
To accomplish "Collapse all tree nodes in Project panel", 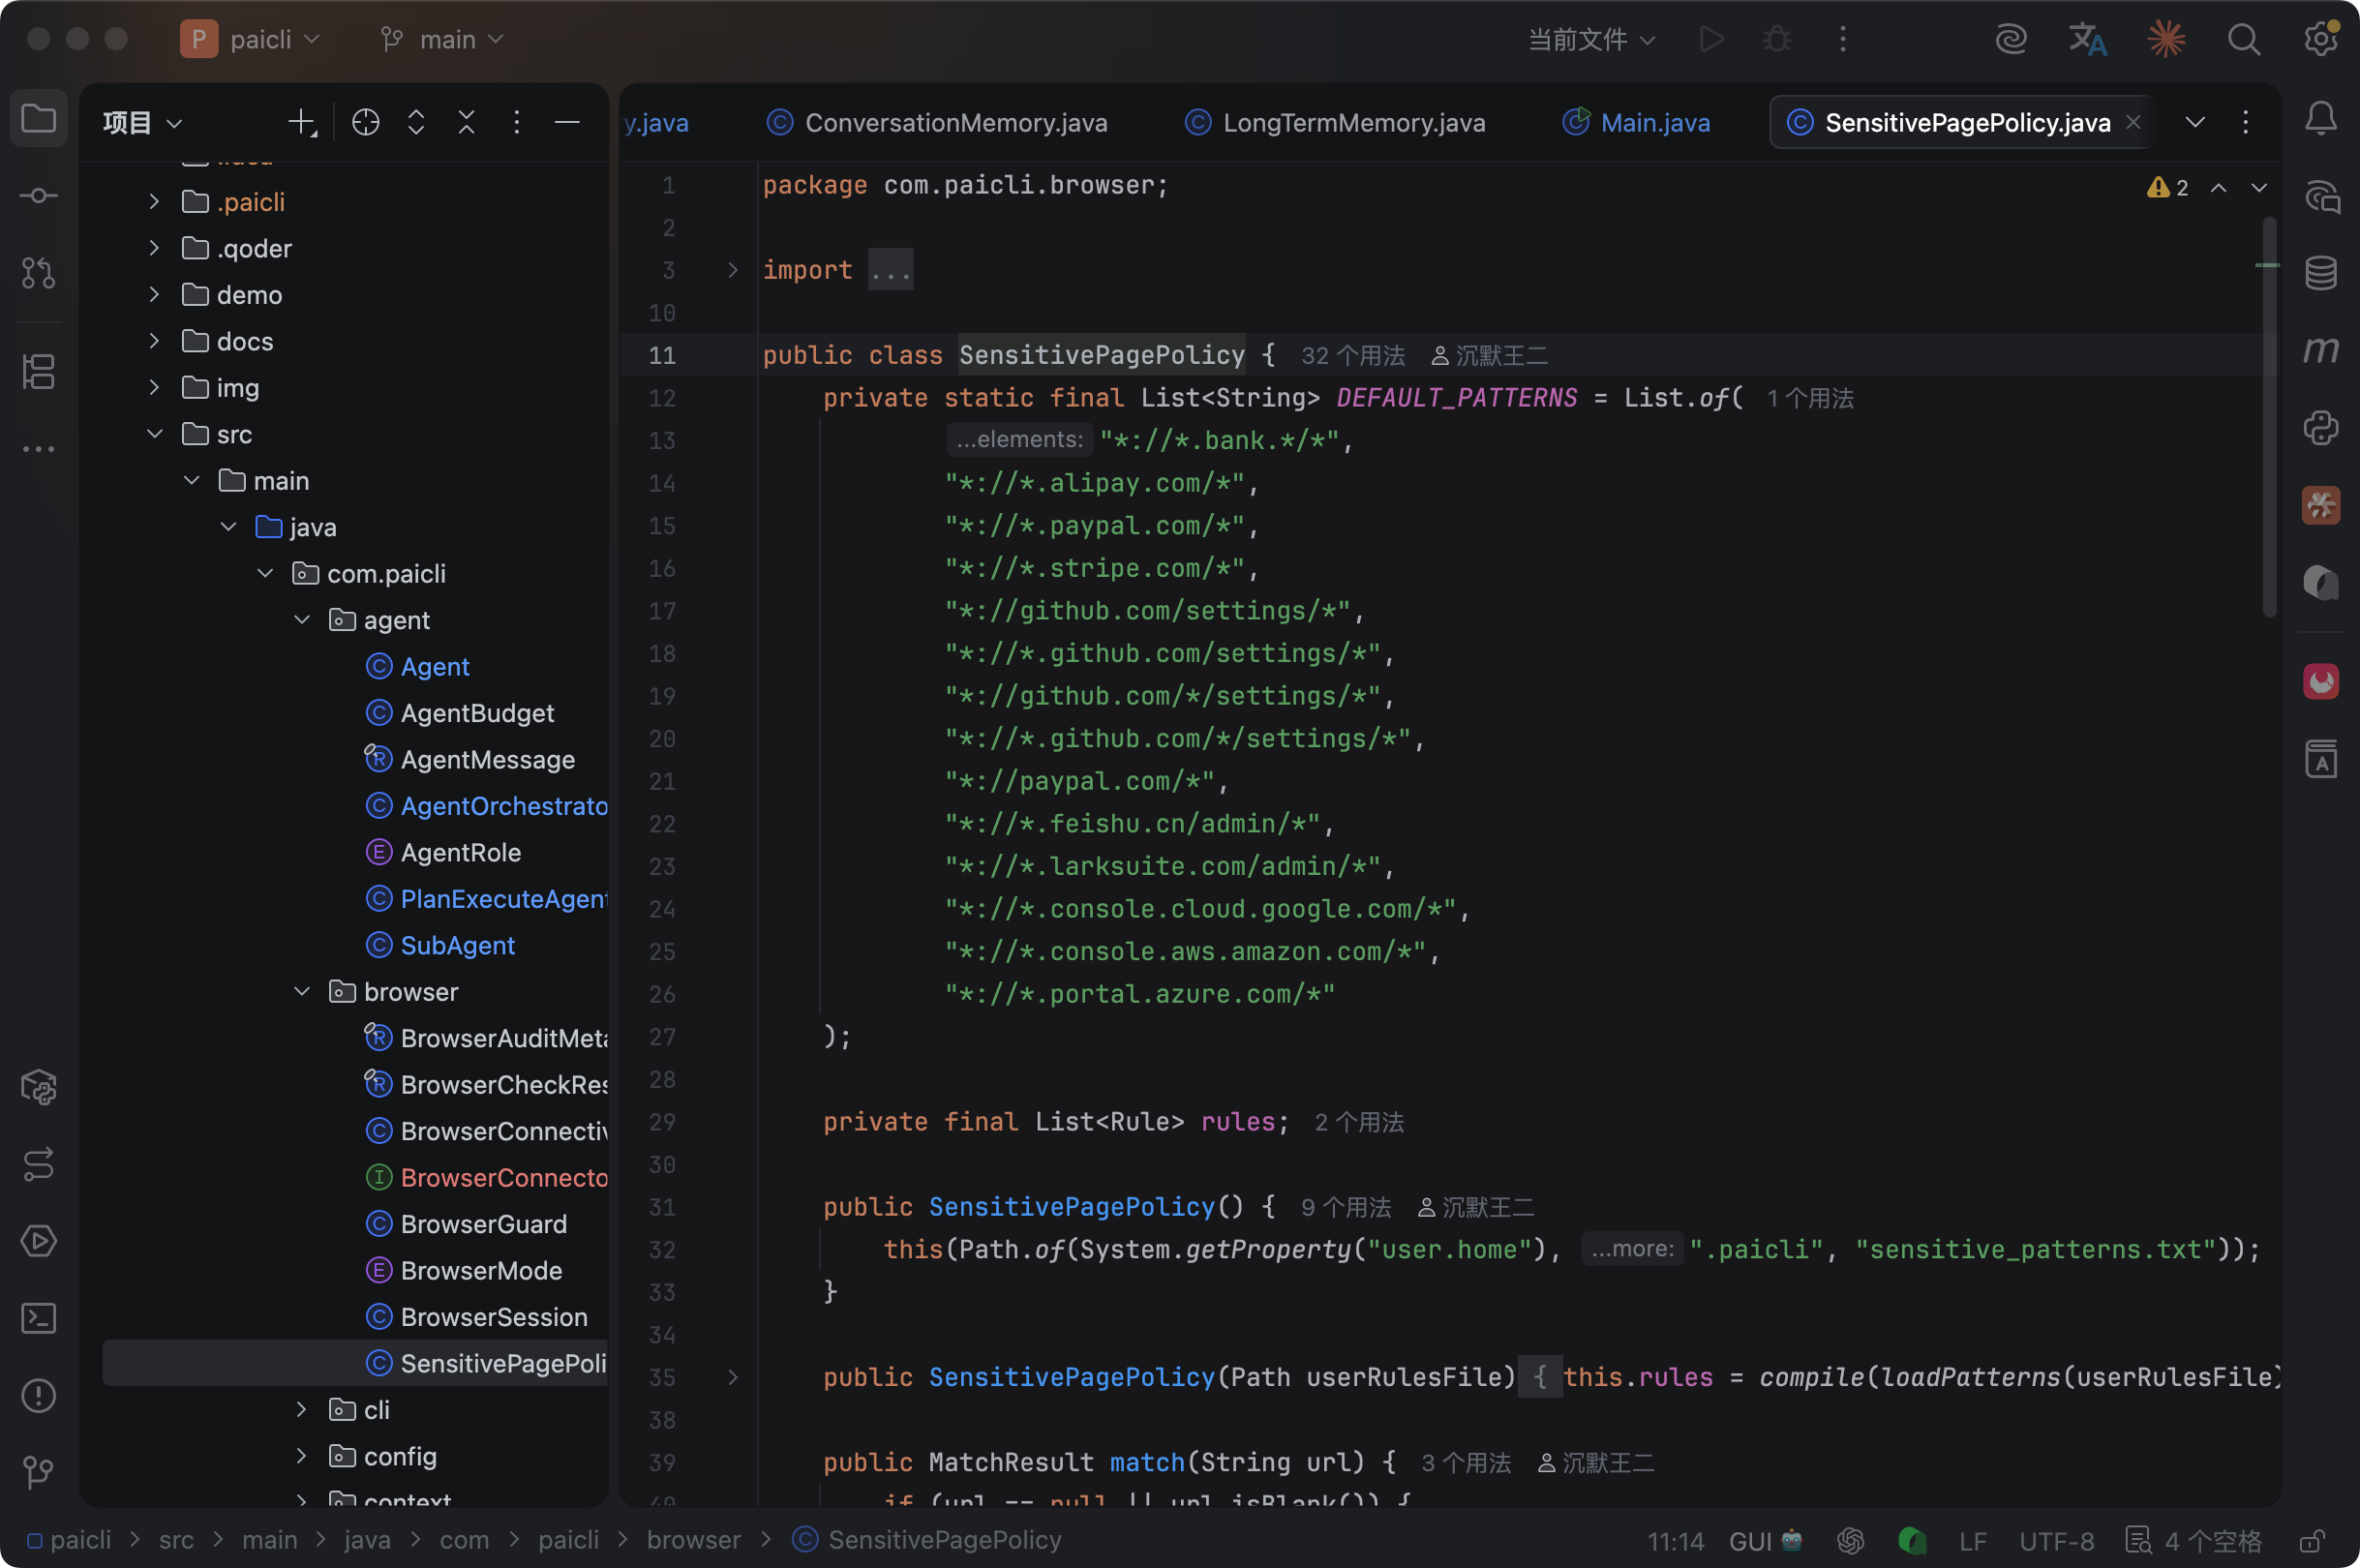I will click(466, 123).
